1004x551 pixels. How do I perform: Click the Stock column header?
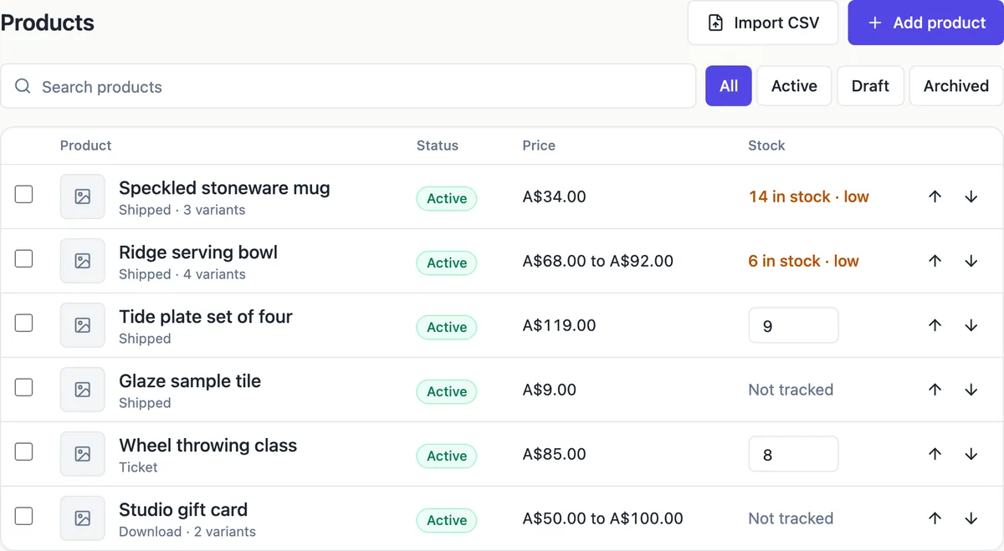[766, 145]
